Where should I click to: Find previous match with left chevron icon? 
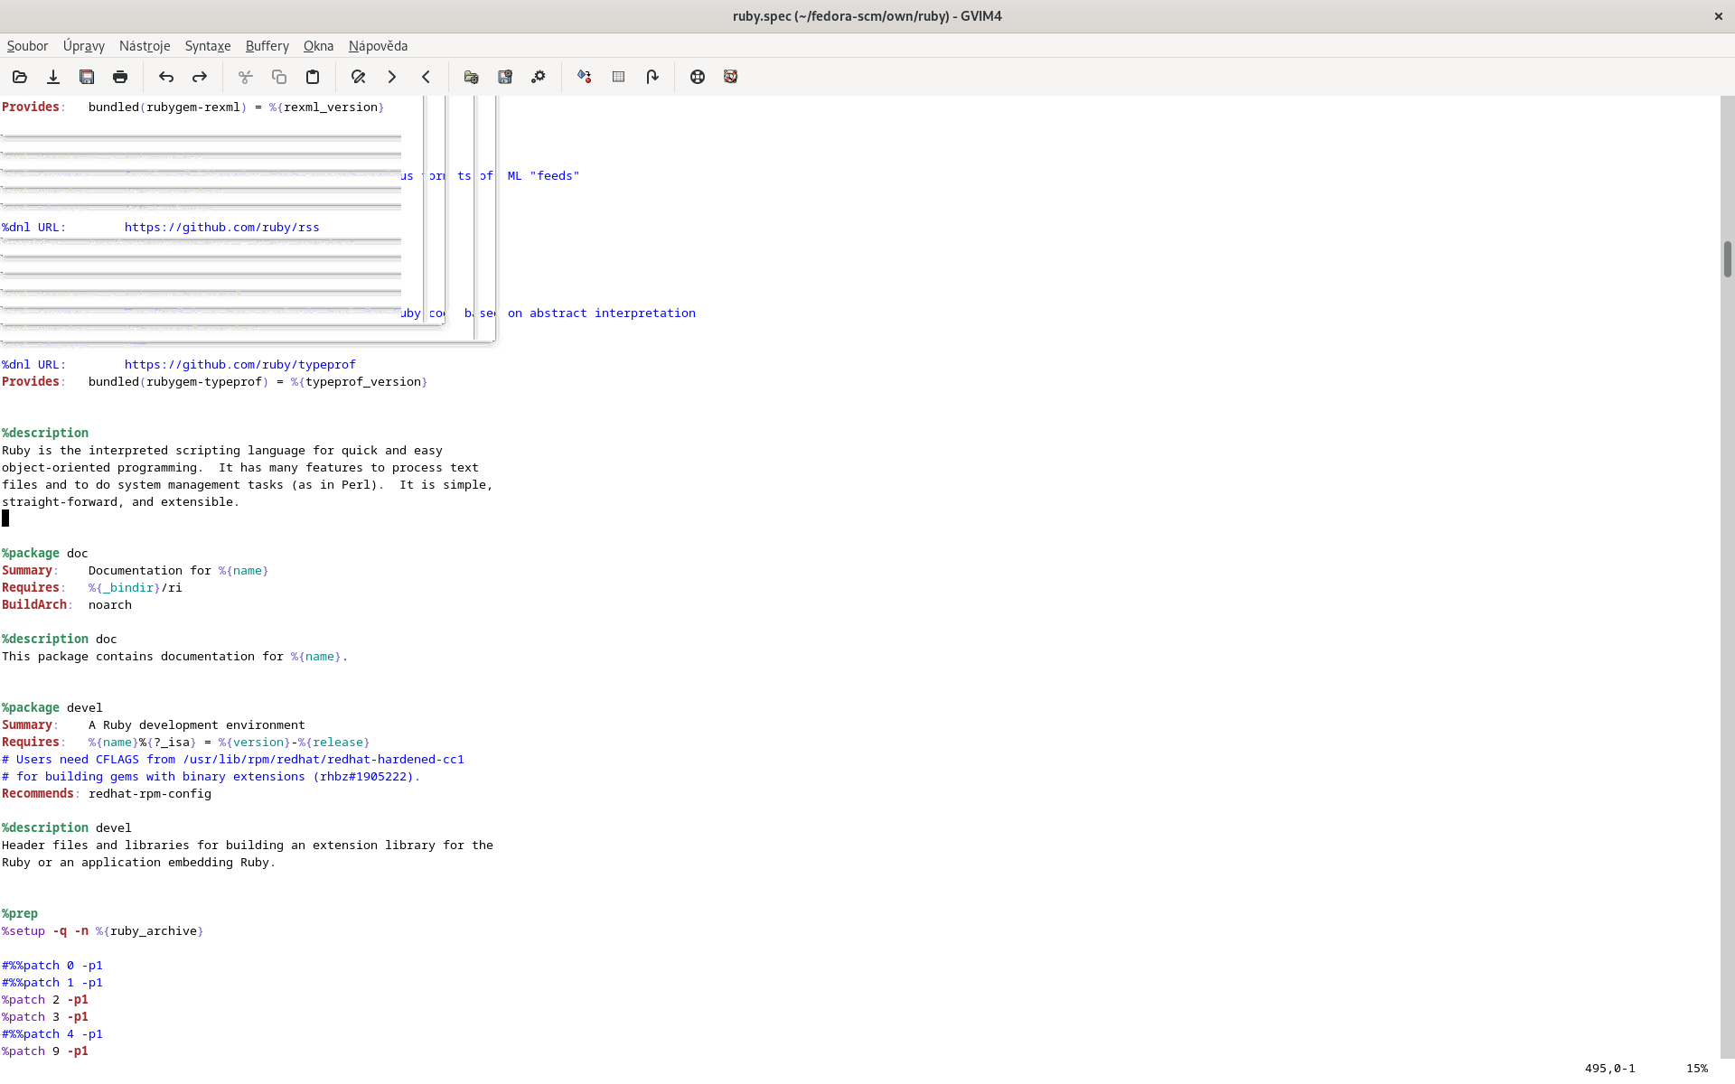pyautogui.click(x=426, y=77)
